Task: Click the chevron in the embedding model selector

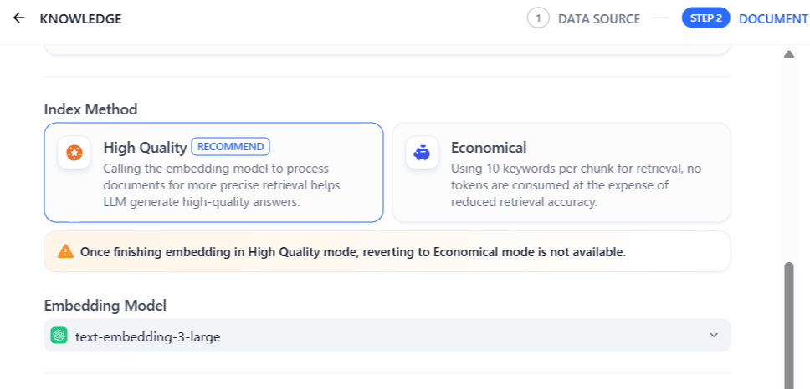Action: pyautogui.click(x=714, y=336)
